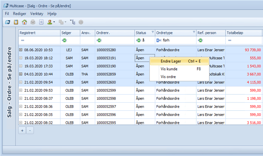Image resolution: width=263 pixels, height=156 pixels.
Task: Open the Hjelp menu
Action: point(52,14)
